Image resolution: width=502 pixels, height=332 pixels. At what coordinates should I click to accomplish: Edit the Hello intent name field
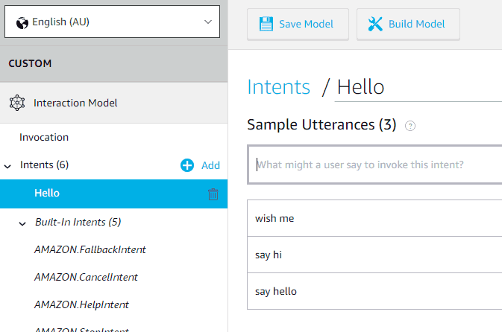click(418, 87)
